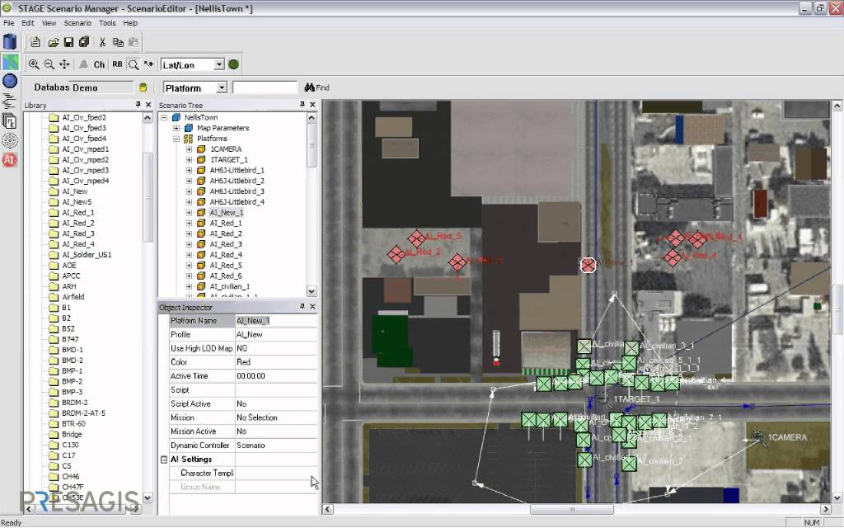This screenshot has width=844, height=528.
Task: Save the current scenario
Action: point(68,42)
